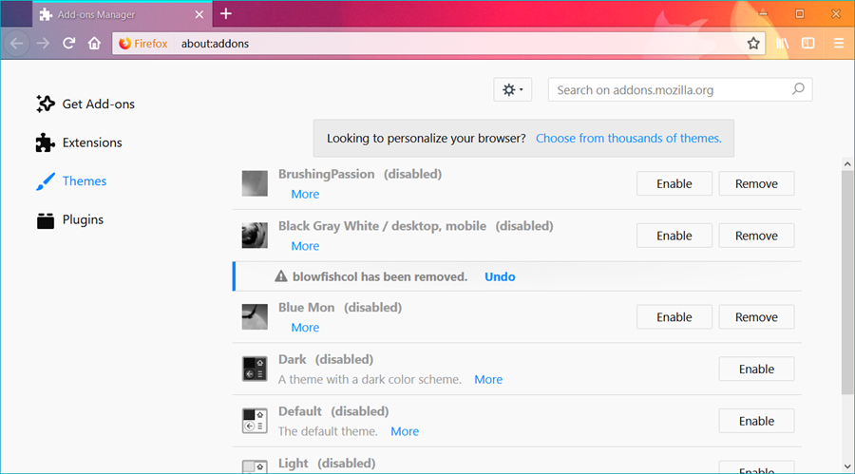This screenshot has width=855, height=474.
Task: Open More for Black Gray White
Action: tap(305, 246)
